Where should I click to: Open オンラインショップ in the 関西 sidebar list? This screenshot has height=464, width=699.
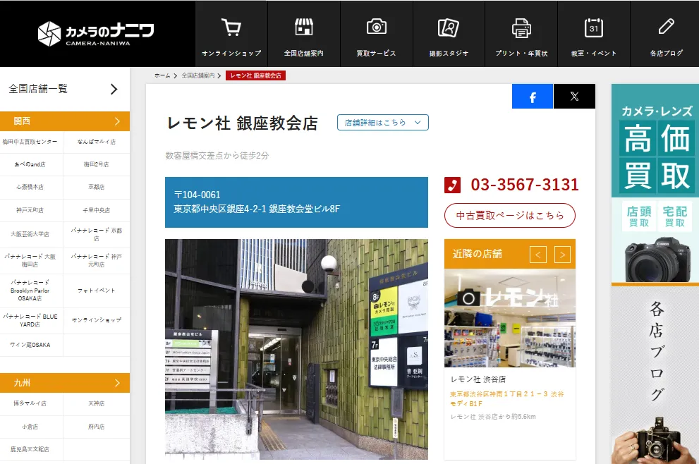click(x=97, y=320)
